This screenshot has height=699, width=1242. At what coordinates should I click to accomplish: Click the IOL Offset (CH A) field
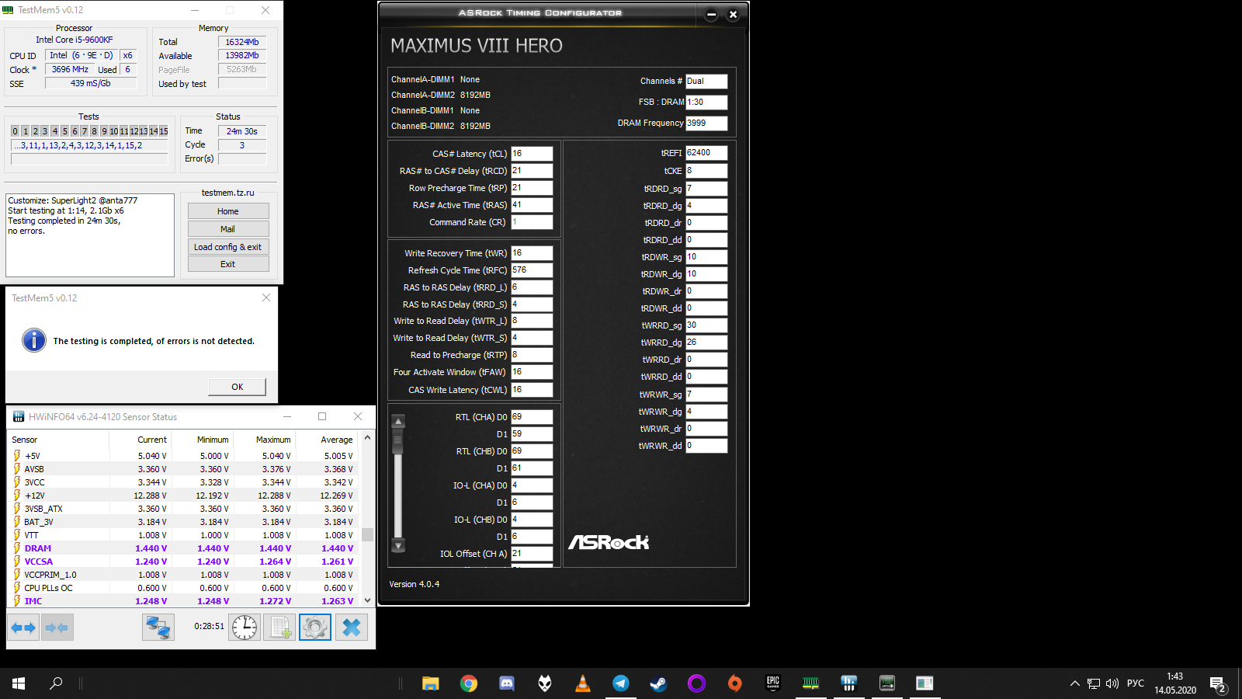pyautogui.click(x=532, y=554)
